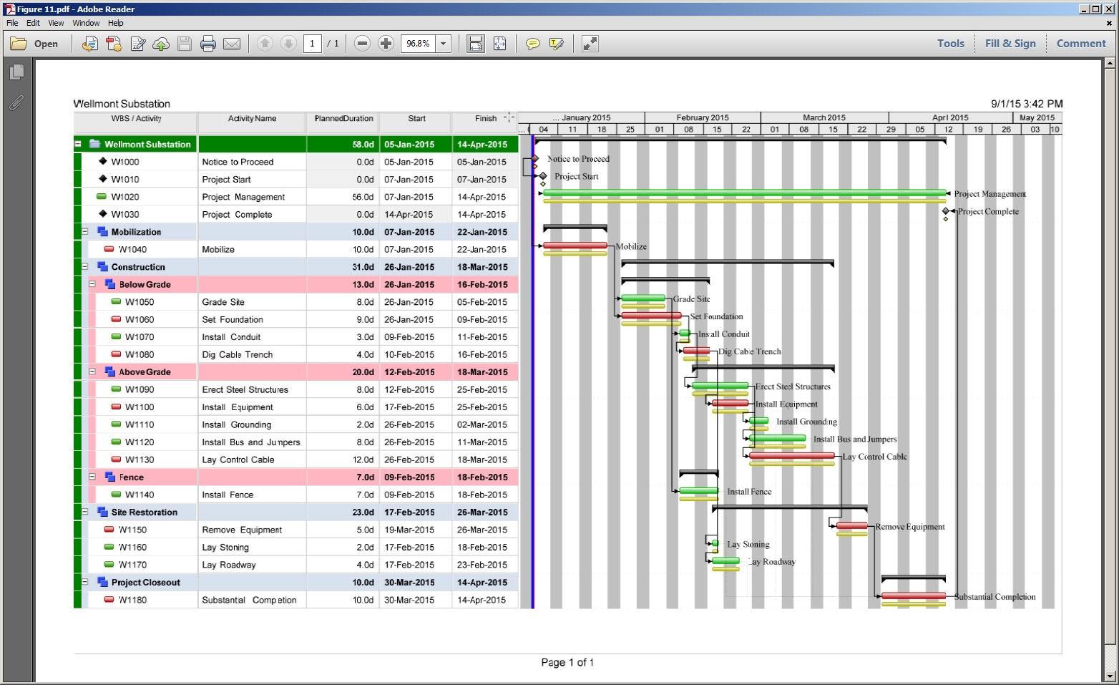
Task: Collapse the Wellmont Substation root node
Action: (77, 144)
